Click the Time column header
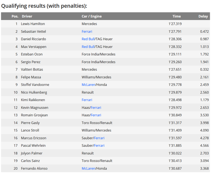 [x=177, y=16]
